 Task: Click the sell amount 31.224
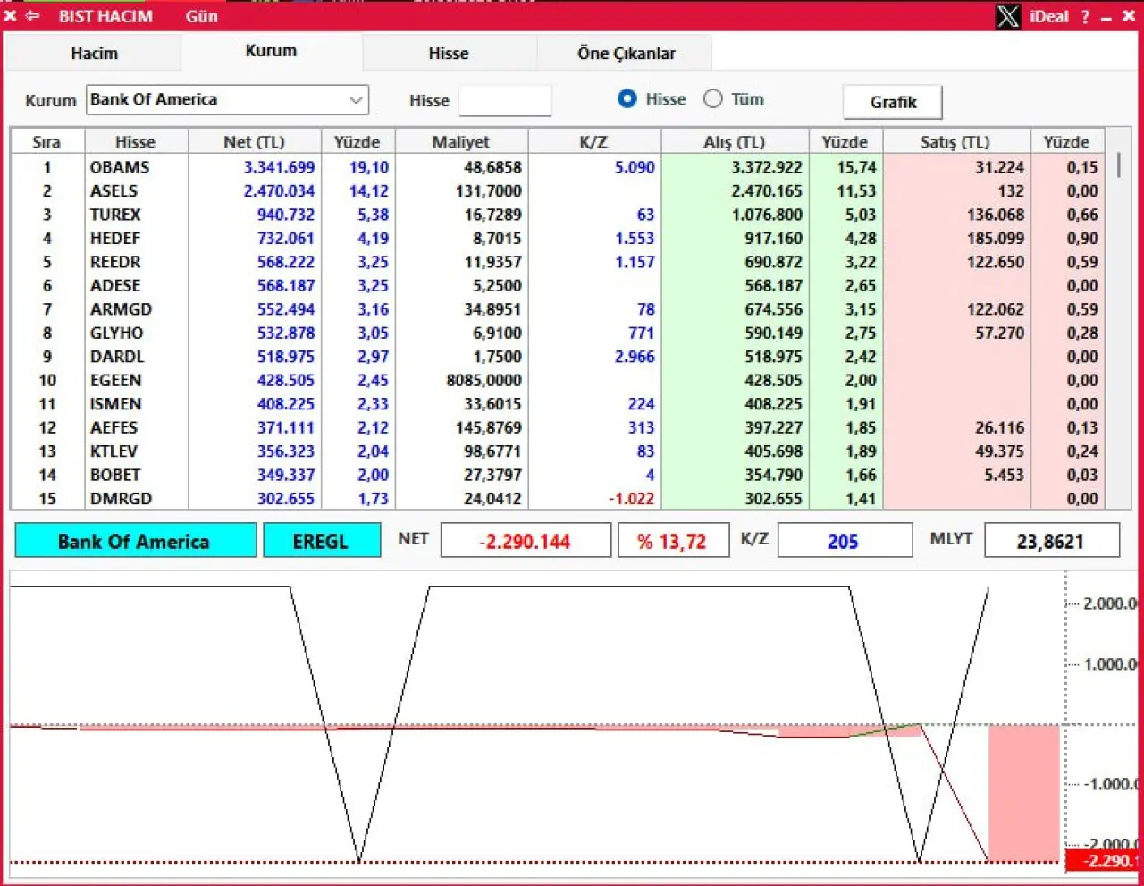tap(999, 167)
